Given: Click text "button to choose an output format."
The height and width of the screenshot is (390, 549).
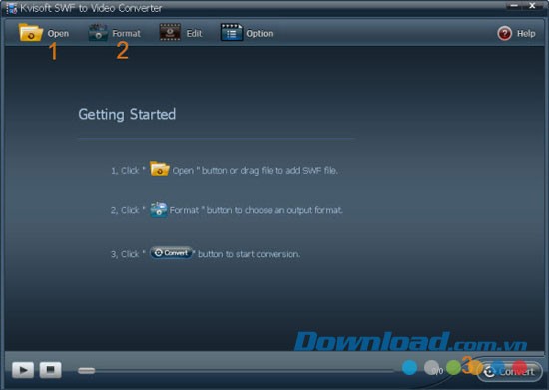Looking at the screenshot, I should click(x=274, y=210).
